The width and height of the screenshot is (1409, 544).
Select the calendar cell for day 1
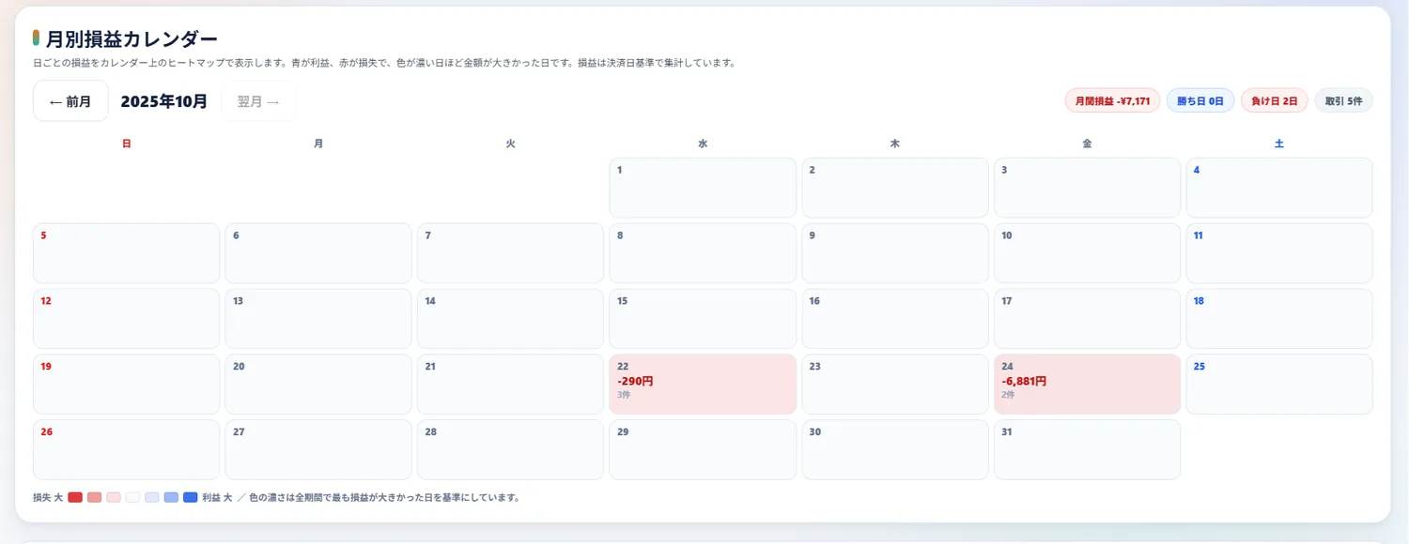tap(703, 188)
